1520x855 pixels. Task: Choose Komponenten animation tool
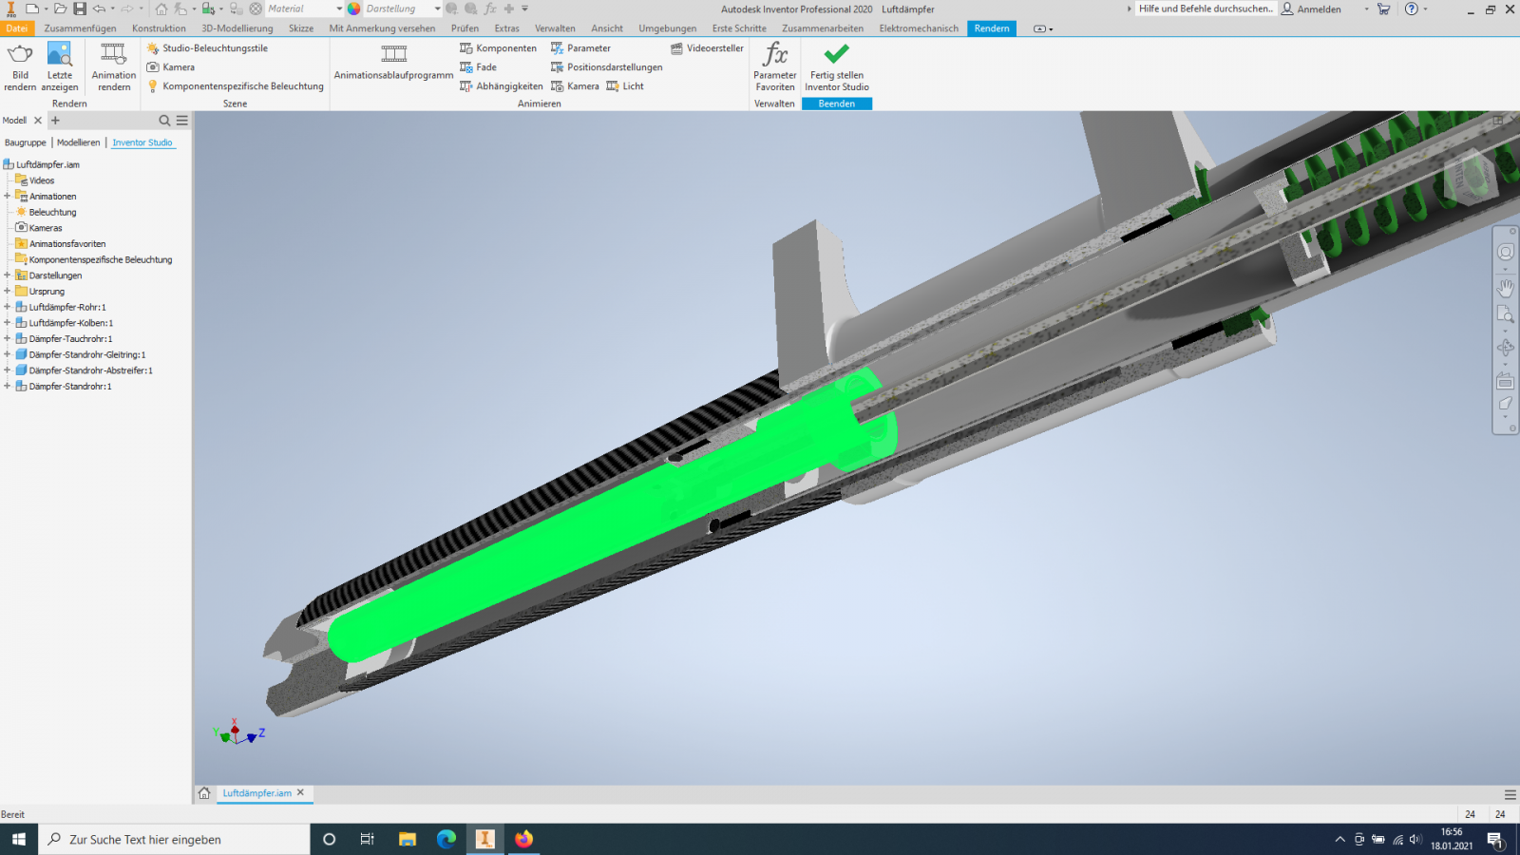[499, 48]
